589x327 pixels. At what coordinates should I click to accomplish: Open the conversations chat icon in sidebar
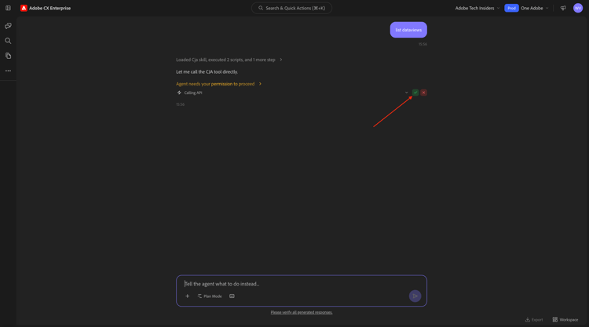point(8,26)
